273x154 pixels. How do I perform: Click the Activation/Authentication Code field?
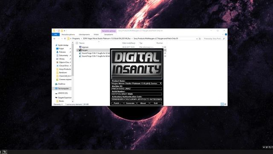coord(136,99)
